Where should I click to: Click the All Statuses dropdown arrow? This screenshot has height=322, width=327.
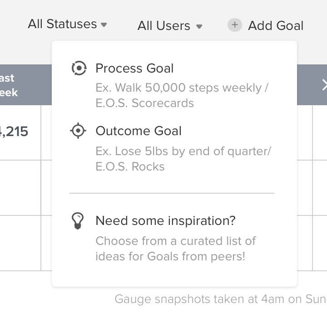point(104,25)
